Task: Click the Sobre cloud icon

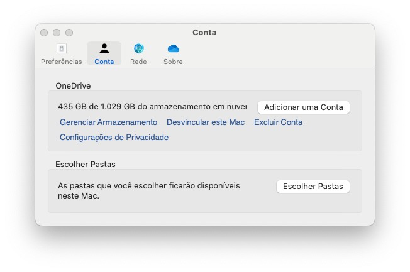Action: (173, 49)
